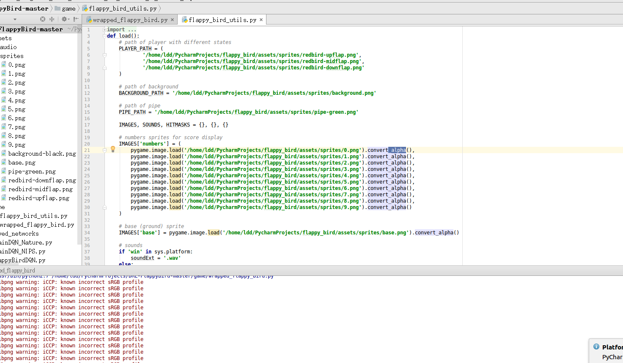Screen dimensions: 623x363
Task: Click the game folder in breadcrumb
Action: pyautogui.click(x=68, y=8)
